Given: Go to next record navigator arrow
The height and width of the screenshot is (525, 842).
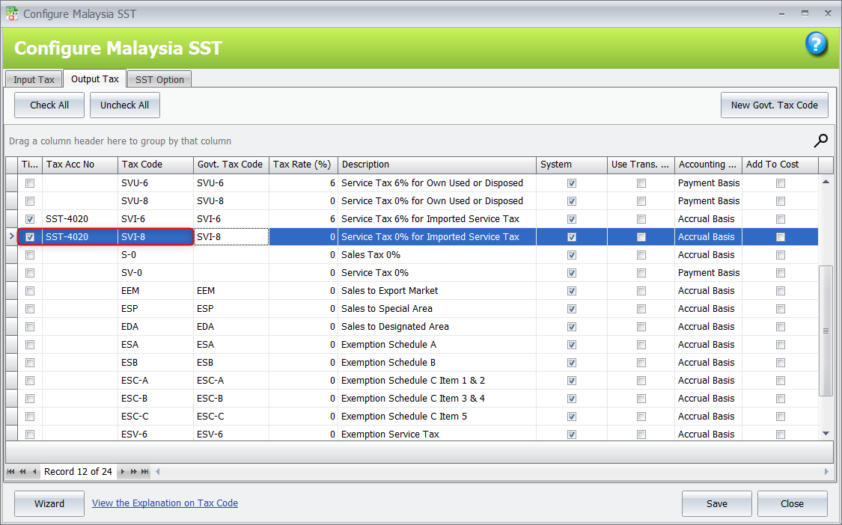Looking at the screenshot, I should 123,472.
